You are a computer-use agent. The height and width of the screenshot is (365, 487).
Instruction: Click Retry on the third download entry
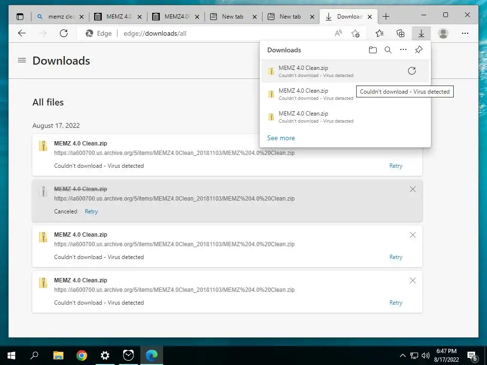[396, 257]
